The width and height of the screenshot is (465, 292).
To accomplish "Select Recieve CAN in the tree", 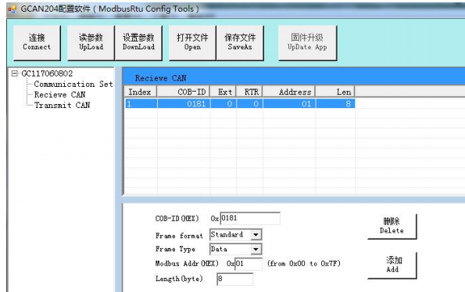I will pyautogui.click(x=60, y=95).
